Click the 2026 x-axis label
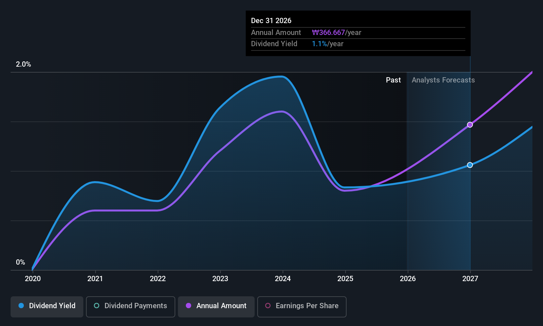The width and height of the screenshot is (543, 326). pyautogui.click(x=408, y=279)
